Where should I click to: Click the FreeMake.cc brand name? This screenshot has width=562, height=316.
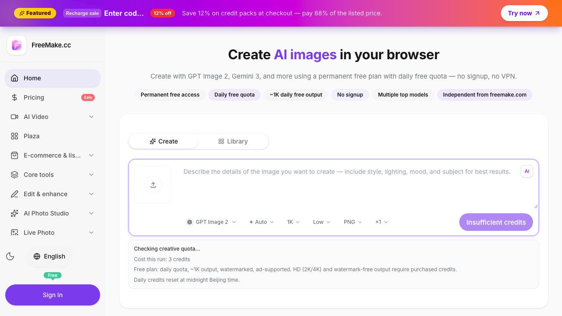(51, 45)
